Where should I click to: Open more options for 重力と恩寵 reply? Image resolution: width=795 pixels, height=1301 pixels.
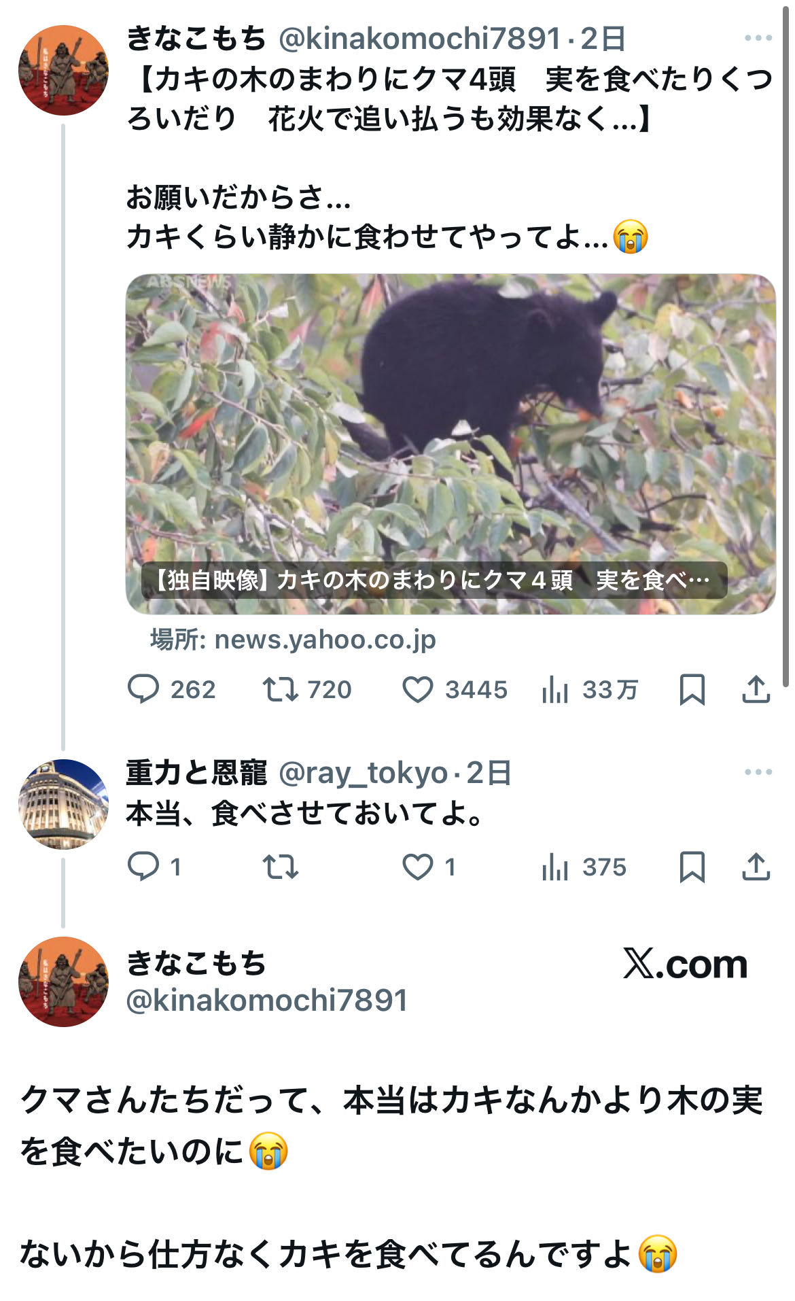[x=758, y=772]
